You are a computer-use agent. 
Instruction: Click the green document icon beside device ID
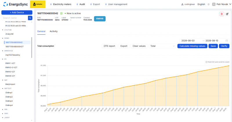pyautogui.click(x=61, y=13)
